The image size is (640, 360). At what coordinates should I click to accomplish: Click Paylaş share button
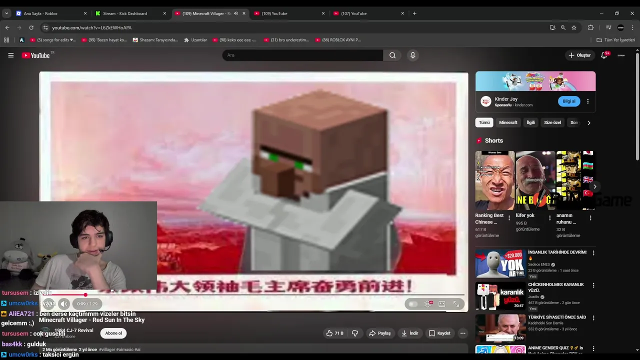coord(380,333)
